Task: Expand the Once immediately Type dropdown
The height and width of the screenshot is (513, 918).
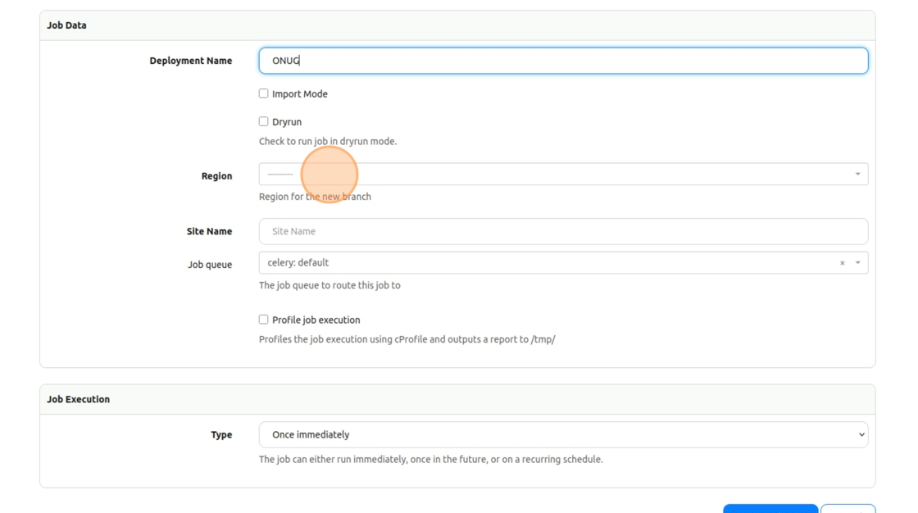Action: tap(563, 434)
